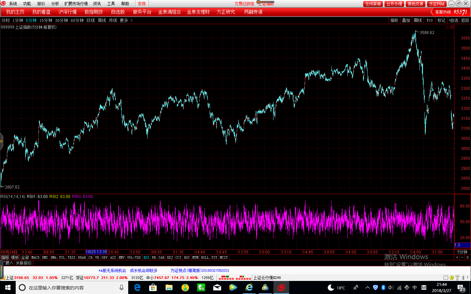Switch the chart to the 15分钟 period
471x294 pixels.
tap(46, 20)
